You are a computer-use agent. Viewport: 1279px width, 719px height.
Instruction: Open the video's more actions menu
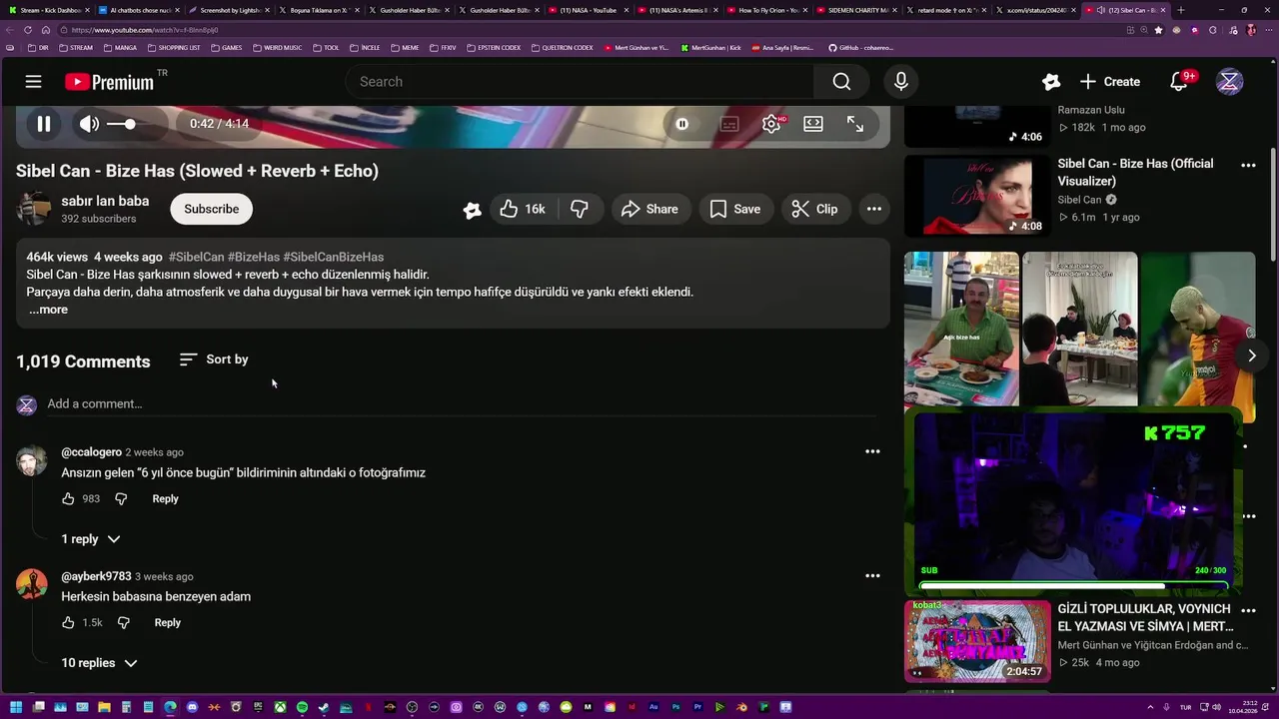click(874, 209)
